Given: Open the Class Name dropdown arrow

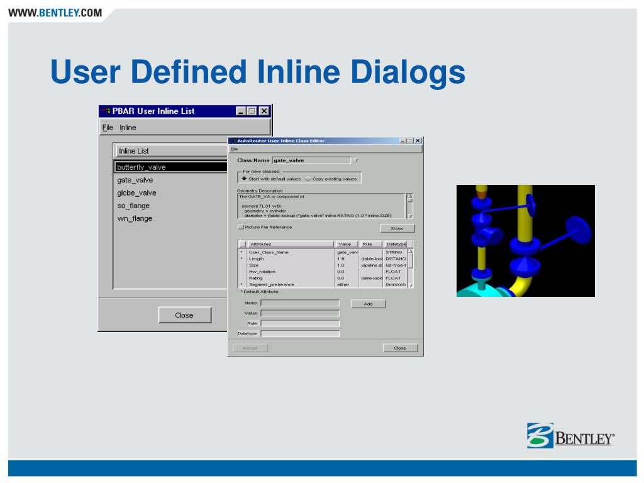Looking at the screenshot, I should pos(356,160).
